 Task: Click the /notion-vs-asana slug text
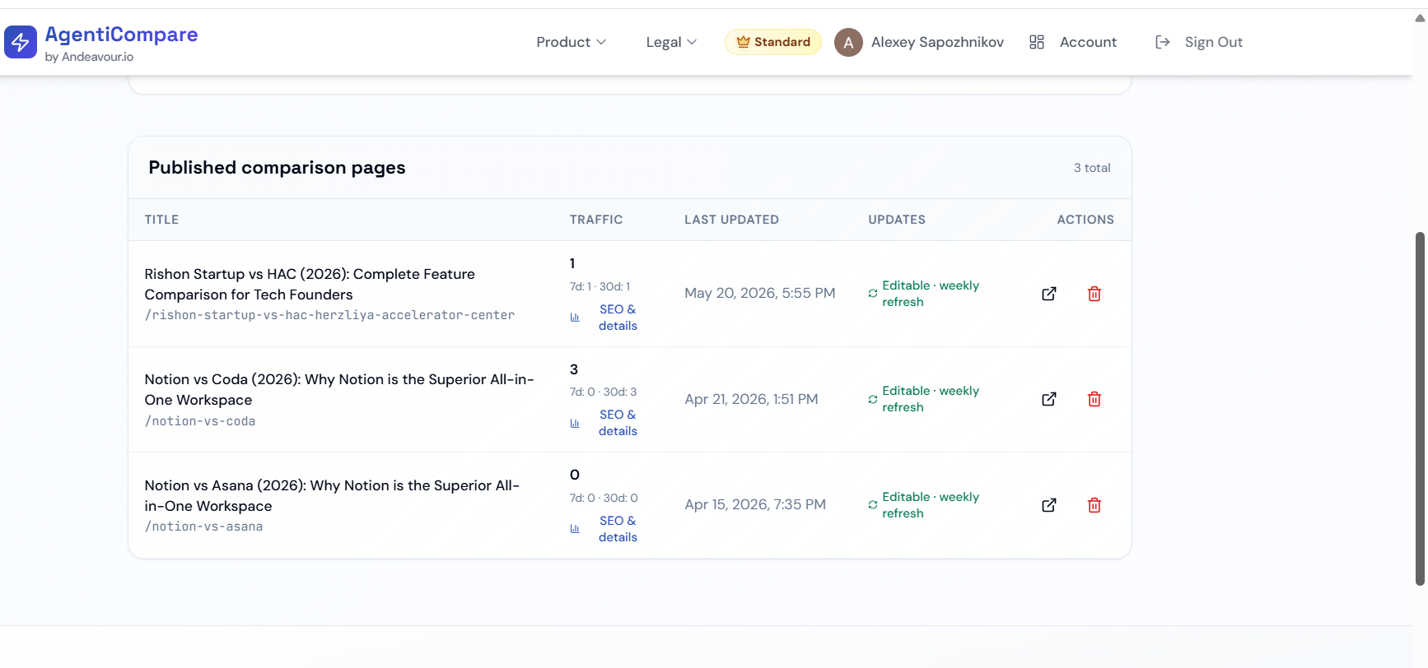click(x=203, y=527)
